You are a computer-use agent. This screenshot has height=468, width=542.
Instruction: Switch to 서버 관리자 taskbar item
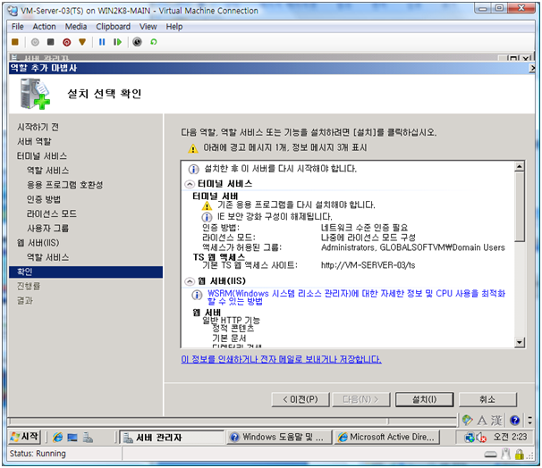tap(172, 438)
